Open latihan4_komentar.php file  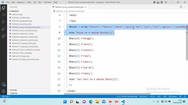point(21,24)
